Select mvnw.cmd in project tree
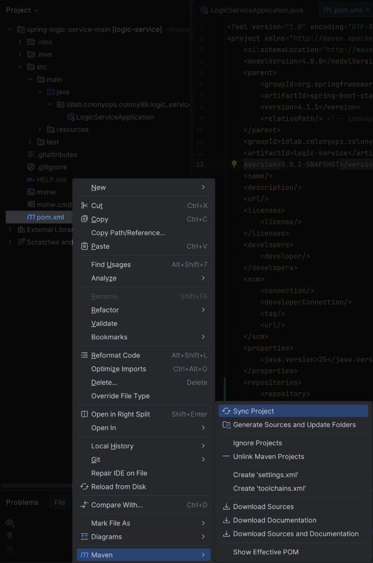Image resolution: width=373 pixels, height=563 pixels. (x=50, y=204)
